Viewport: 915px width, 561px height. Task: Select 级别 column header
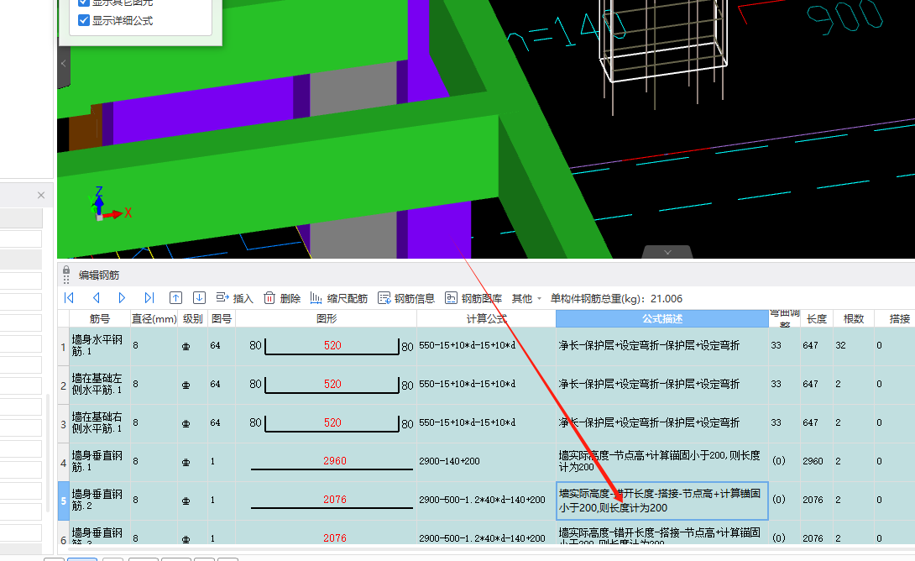pyautogui.click(x=192, y=319)
